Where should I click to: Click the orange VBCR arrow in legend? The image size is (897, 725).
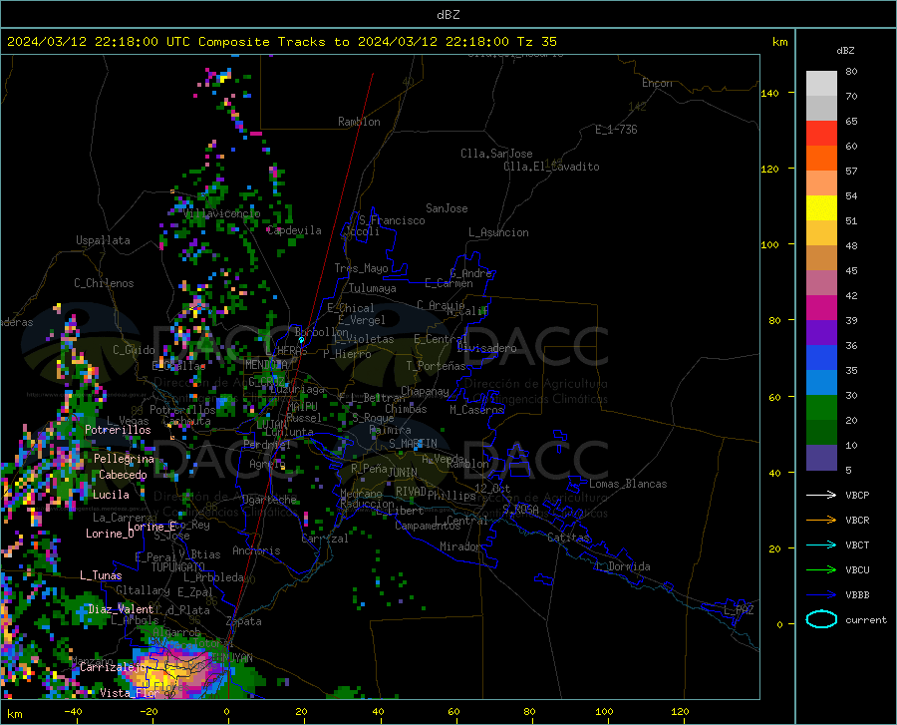tap(821, 521)
